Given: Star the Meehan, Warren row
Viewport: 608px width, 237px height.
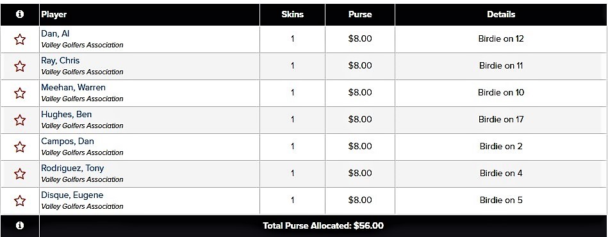Looking at the screenshot, I should click(x=20, y=93).
